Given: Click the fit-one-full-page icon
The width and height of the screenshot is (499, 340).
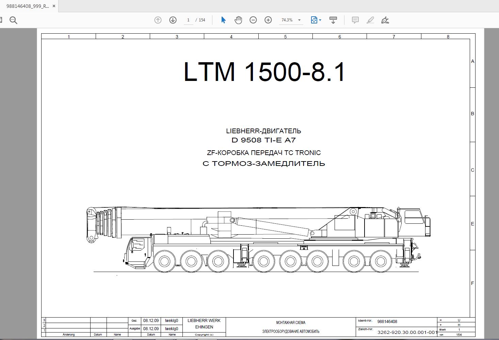Looking at the screenshot, I should pyautogui.click(x=313, y=20).
